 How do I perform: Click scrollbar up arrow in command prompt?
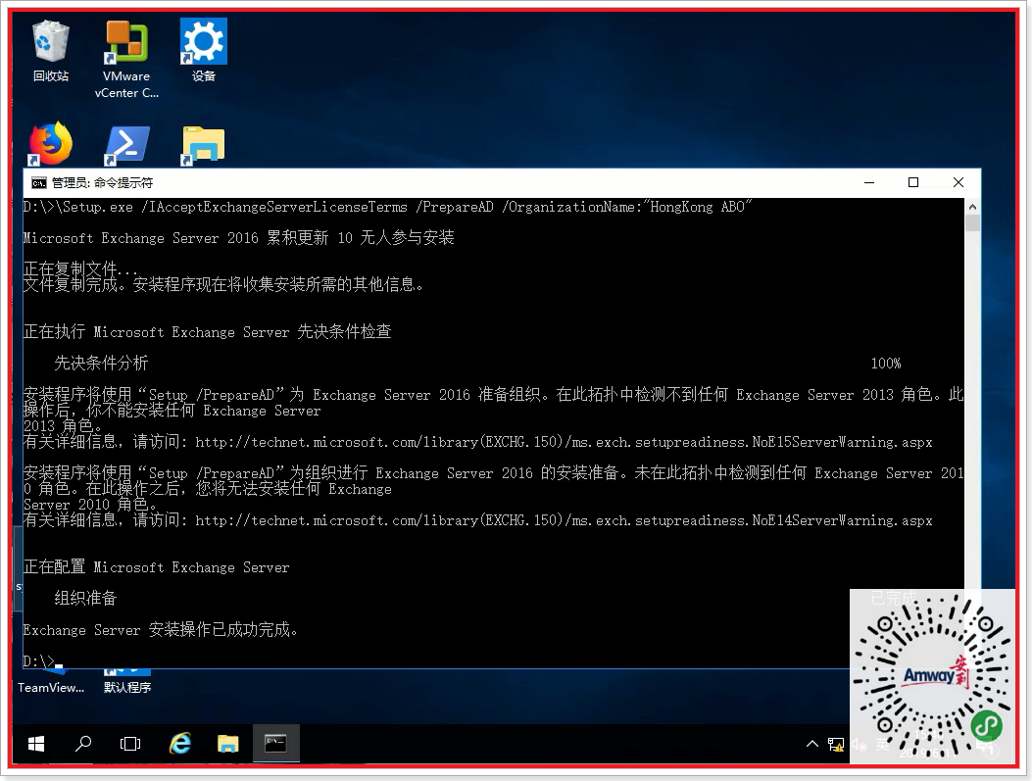click(x=973, y=207)
